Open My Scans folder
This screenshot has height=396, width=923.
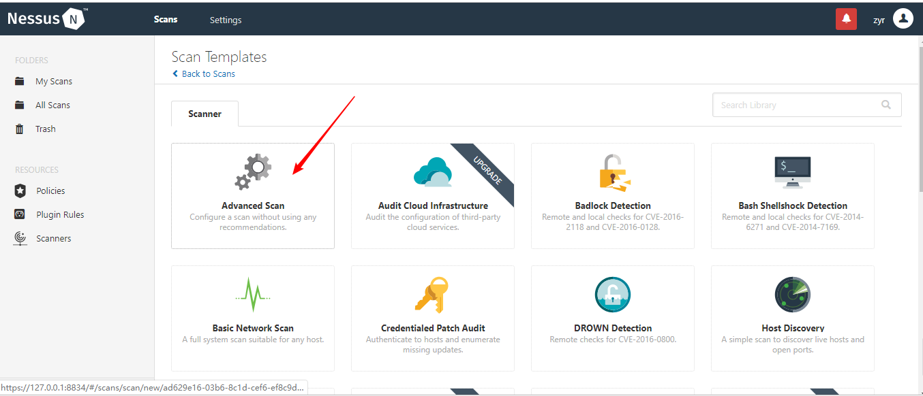click(x=54, y=81)
